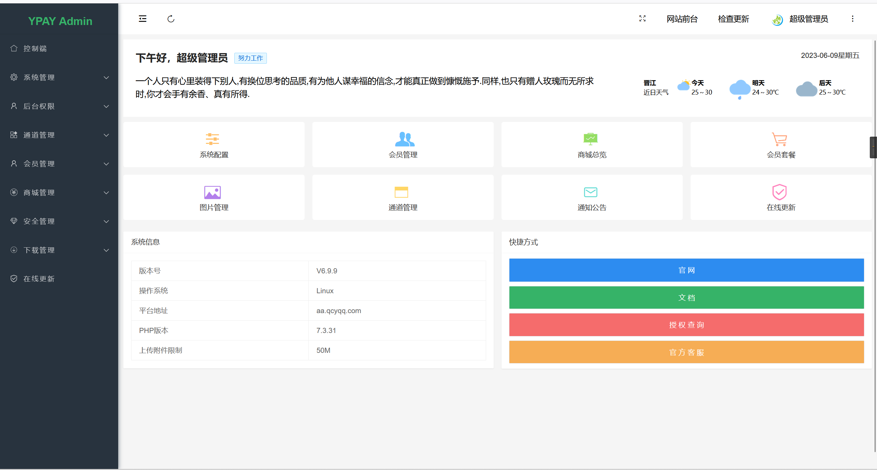Click the red 授权查询 button
Image resolution: width=877 pixels, height=470 pixels.
[x=686, y=325]
